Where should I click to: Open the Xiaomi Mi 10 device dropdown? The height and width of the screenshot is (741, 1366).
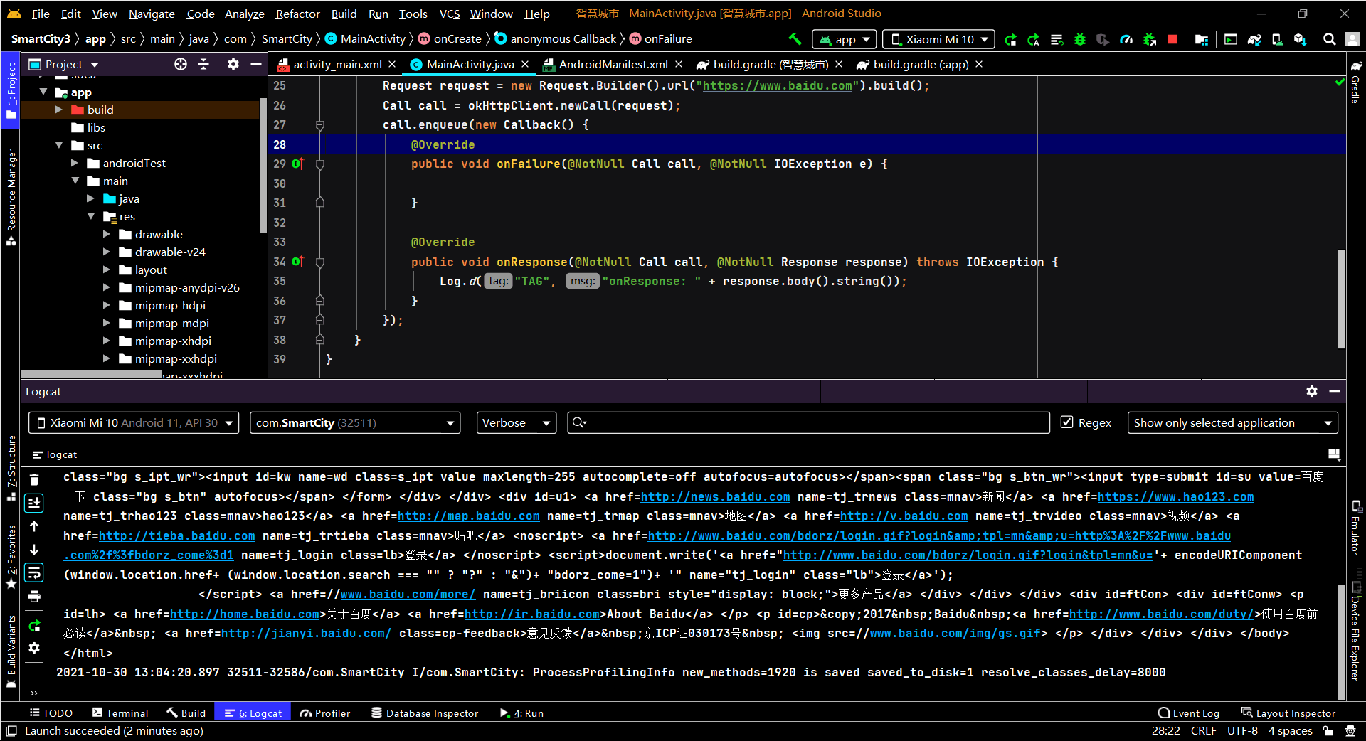938,40
